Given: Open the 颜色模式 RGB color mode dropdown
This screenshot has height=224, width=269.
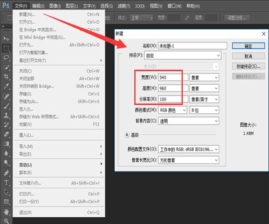Looking at the screenshot, I should [x=174, y=110].
